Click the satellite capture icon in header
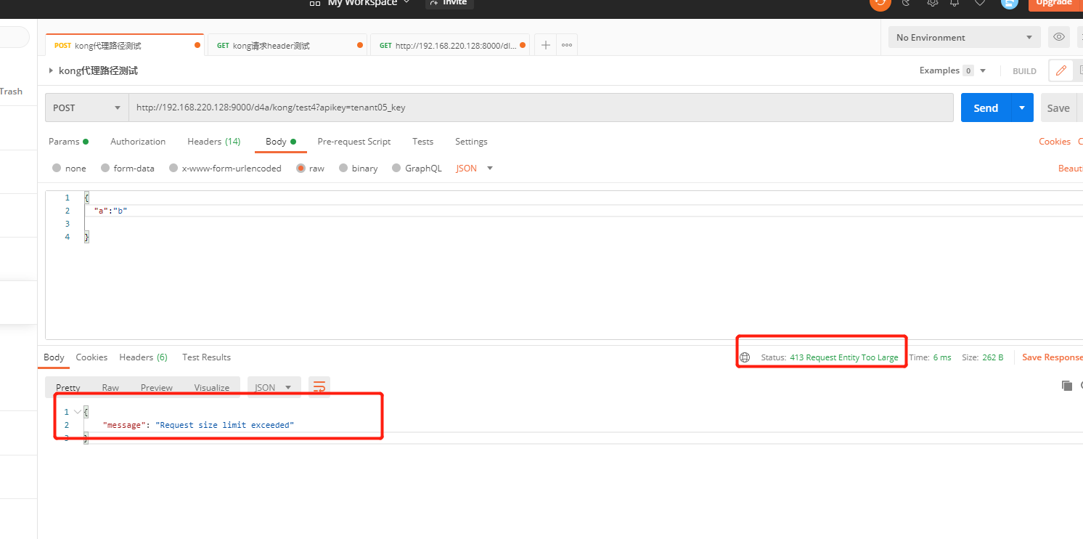This screenshot has height=539, width=1083. (x=907, y=3)
